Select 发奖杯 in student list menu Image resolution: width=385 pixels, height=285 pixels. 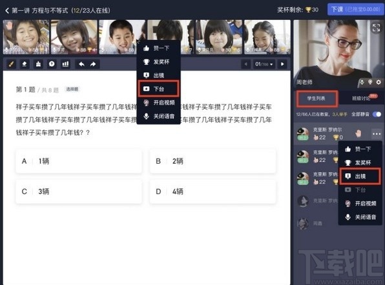[x=360, y=162]
